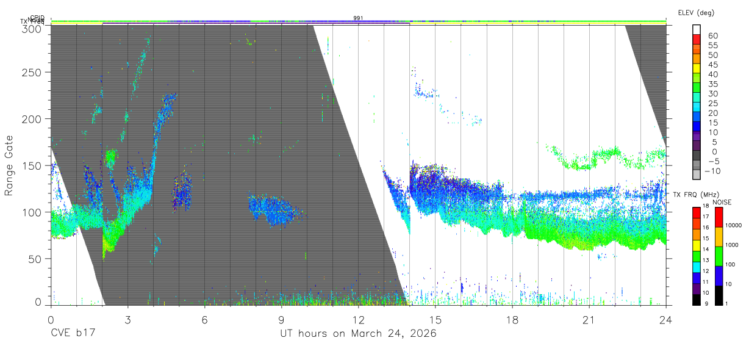Click the red 55–60 swatch in ELEV colorbar

click(697, 40)
